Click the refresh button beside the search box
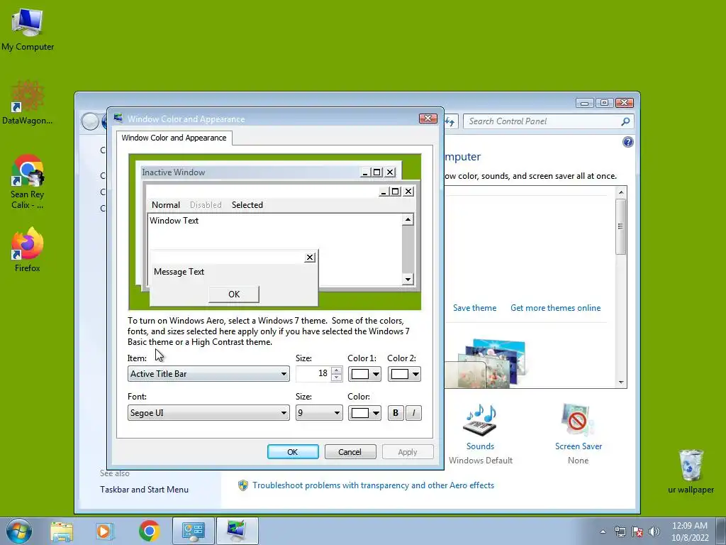 click(x=450, y=121)
